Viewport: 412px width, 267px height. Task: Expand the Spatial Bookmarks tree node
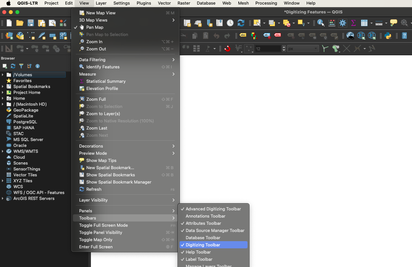(x=3, y=86)
